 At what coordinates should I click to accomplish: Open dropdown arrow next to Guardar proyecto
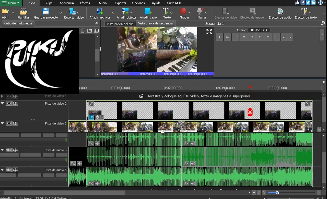pos(61,13)
